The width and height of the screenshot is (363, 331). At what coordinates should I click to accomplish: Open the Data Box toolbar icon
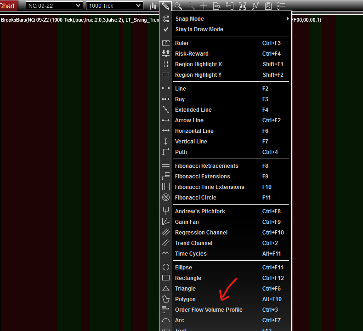pyautogui.click(x=217, y=6)
